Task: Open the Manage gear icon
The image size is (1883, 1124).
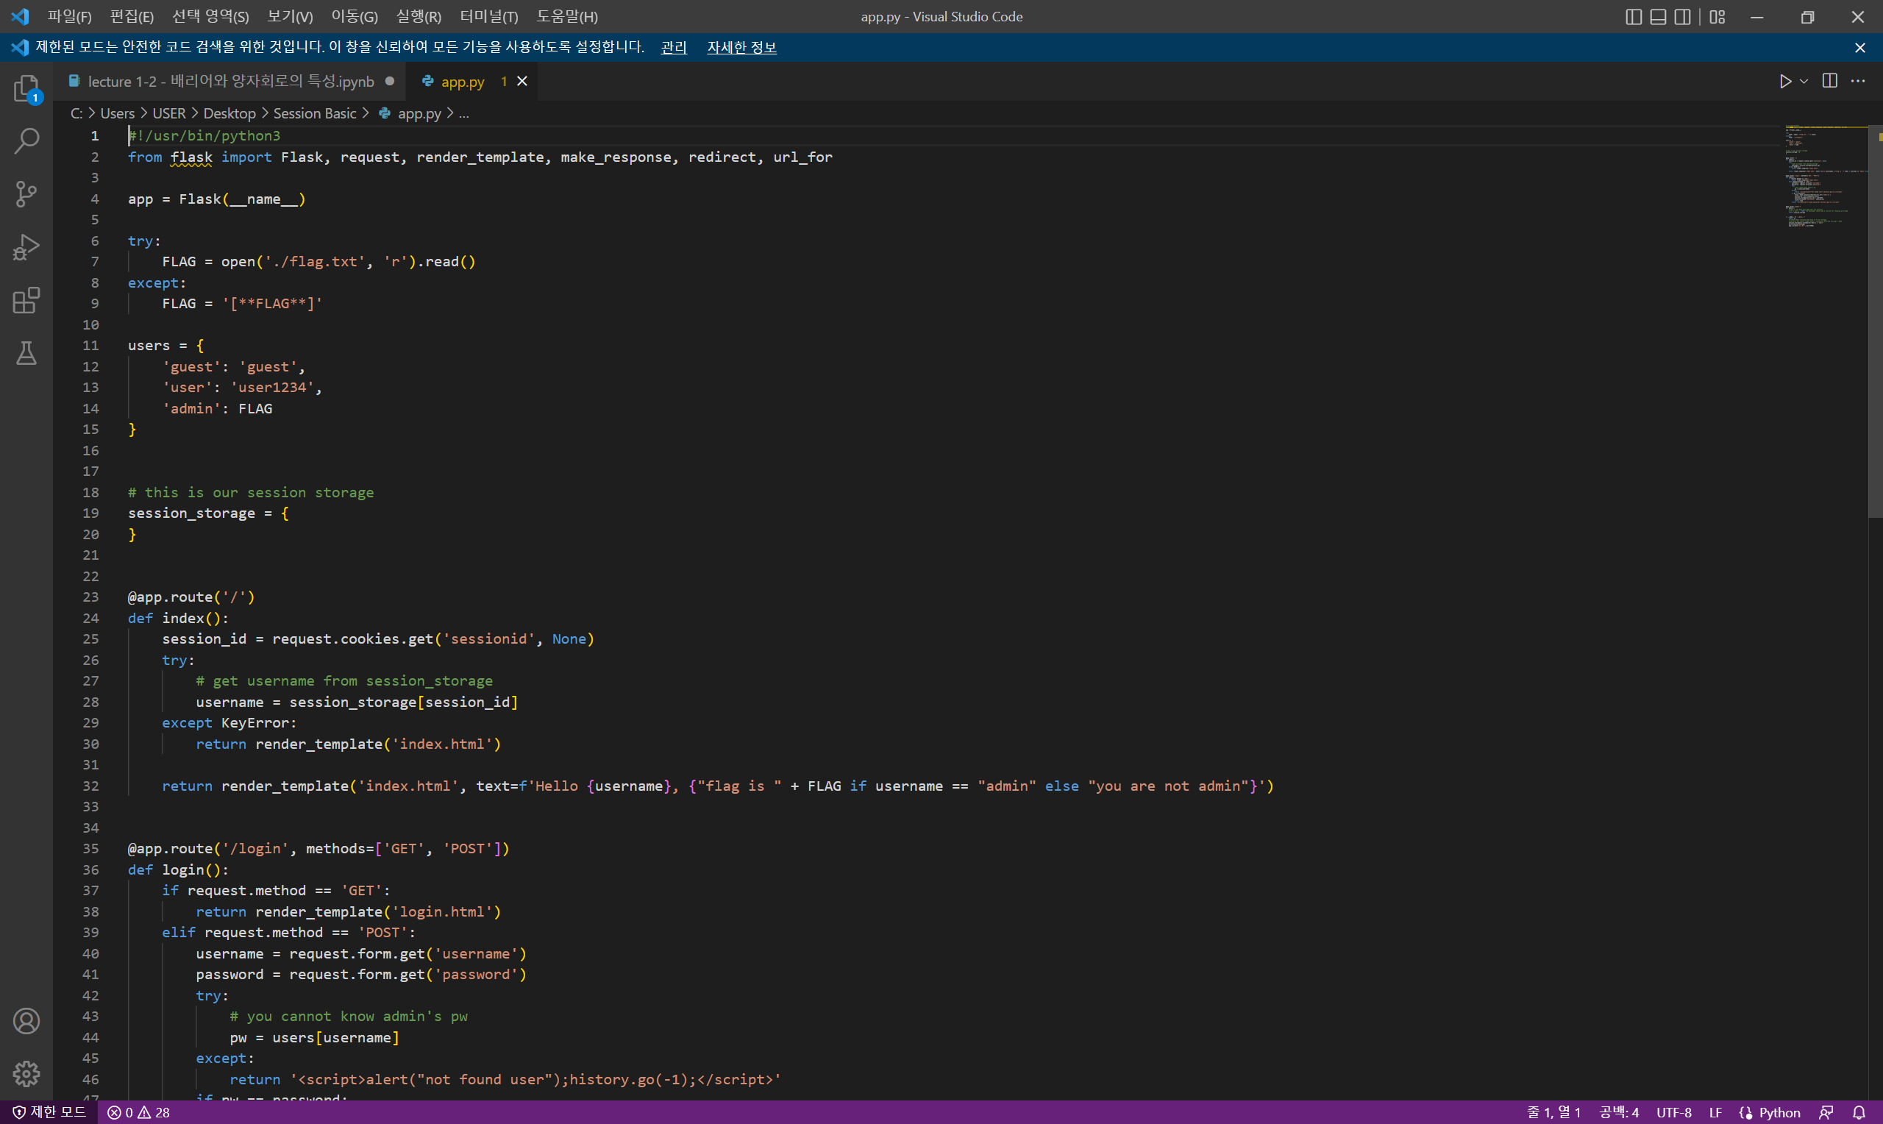Action: 26,1073
